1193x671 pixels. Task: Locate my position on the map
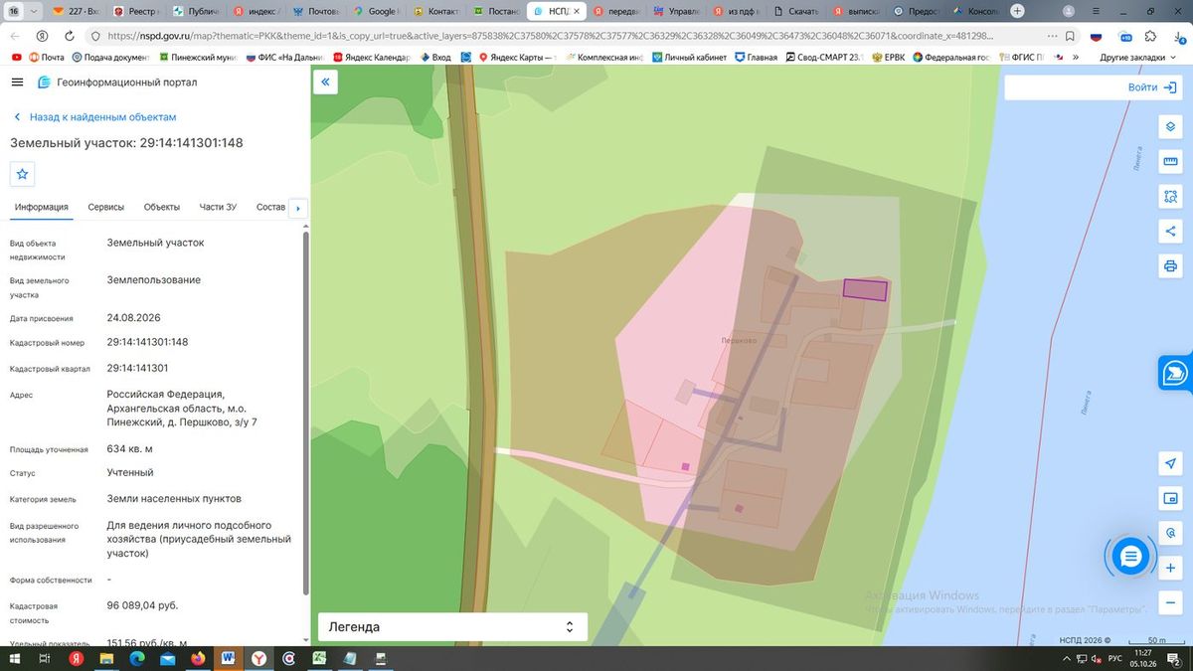[x=1170, y=464]
